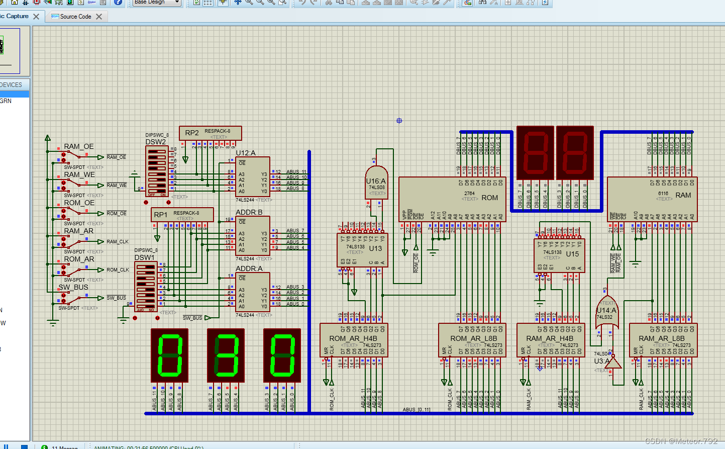Open the PCB Layout toolbar icon

[36, 2]
